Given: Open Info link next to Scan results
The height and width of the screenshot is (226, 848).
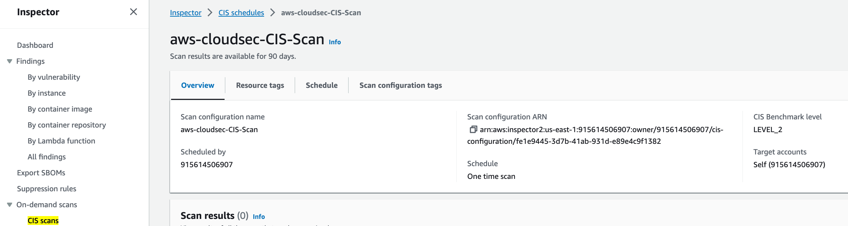Looking at the screenshot, I should 259,217.
